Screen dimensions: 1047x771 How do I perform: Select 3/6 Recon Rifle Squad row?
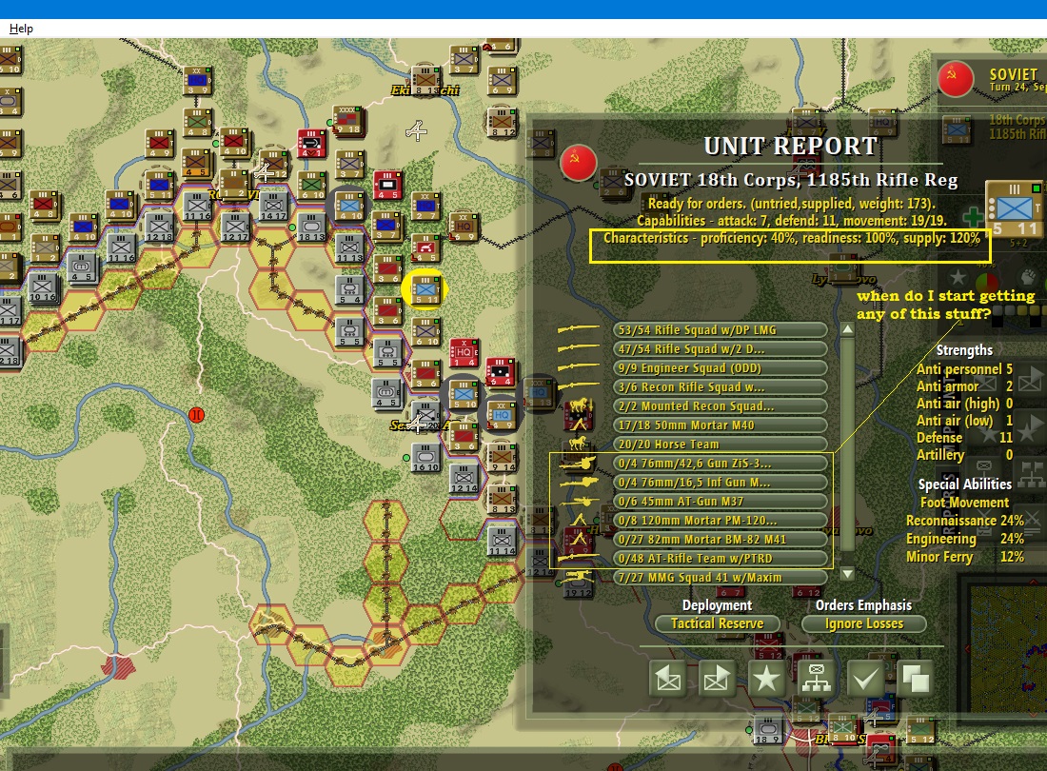click(721, 386)
